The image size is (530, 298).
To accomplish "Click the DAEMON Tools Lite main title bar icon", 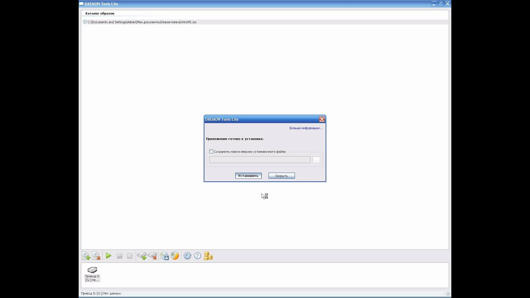I will click(x=81, y=4).
